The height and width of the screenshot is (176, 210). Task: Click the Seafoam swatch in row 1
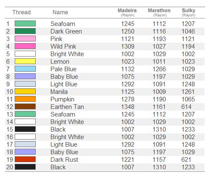(25, 23)
